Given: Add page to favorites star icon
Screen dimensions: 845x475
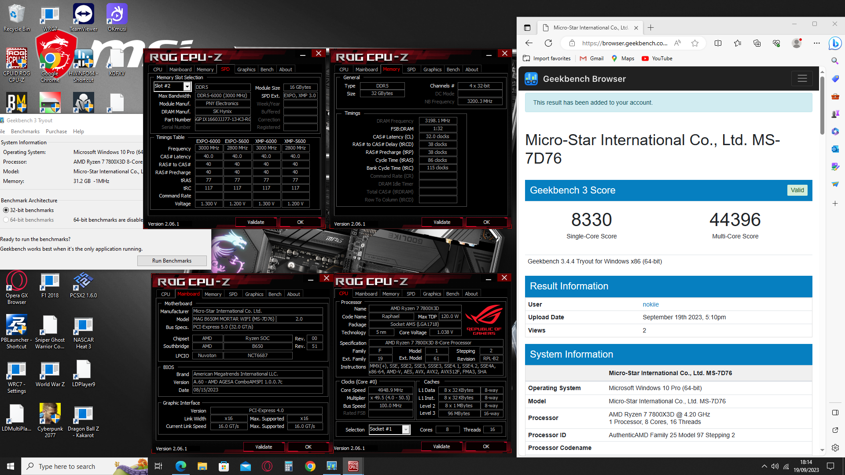Looking at the screenshot, I should 695,43.
